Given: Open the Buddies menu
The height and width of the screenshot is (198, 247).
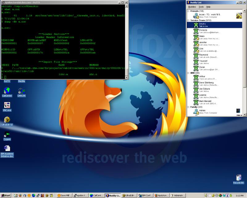Looking at the screenshot, I should [192, 6].
